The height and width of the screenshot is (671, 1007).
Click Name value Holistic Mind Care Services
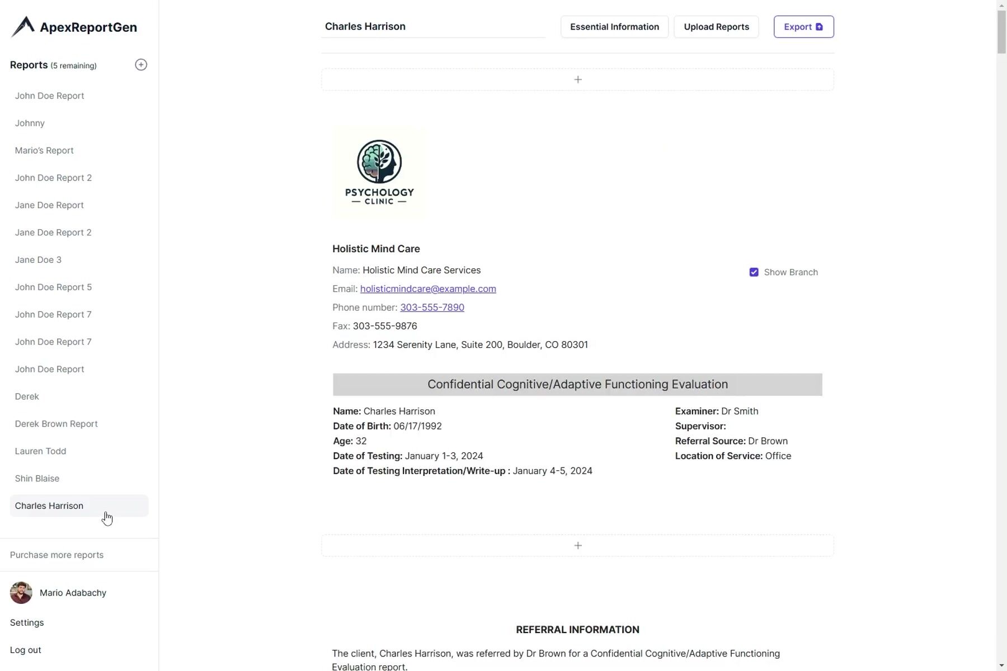coord(422,270)
